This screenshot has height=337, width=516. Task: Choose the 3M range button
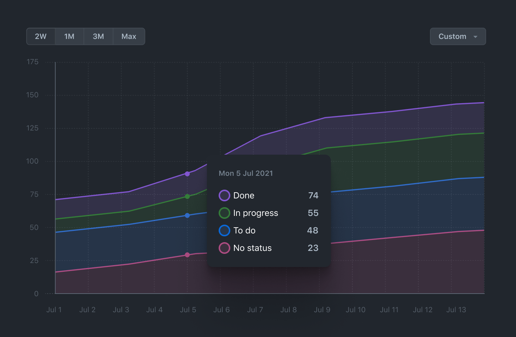[x=98, y=36]
